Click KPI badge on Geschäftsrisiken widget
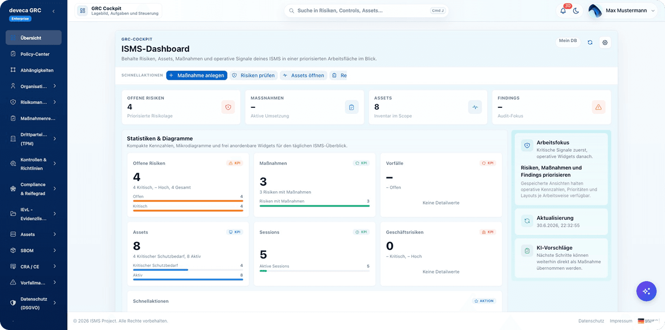Image resolution: width=665 pixels, height=330 pixels. pyautogui.click(x=488, y=232)
